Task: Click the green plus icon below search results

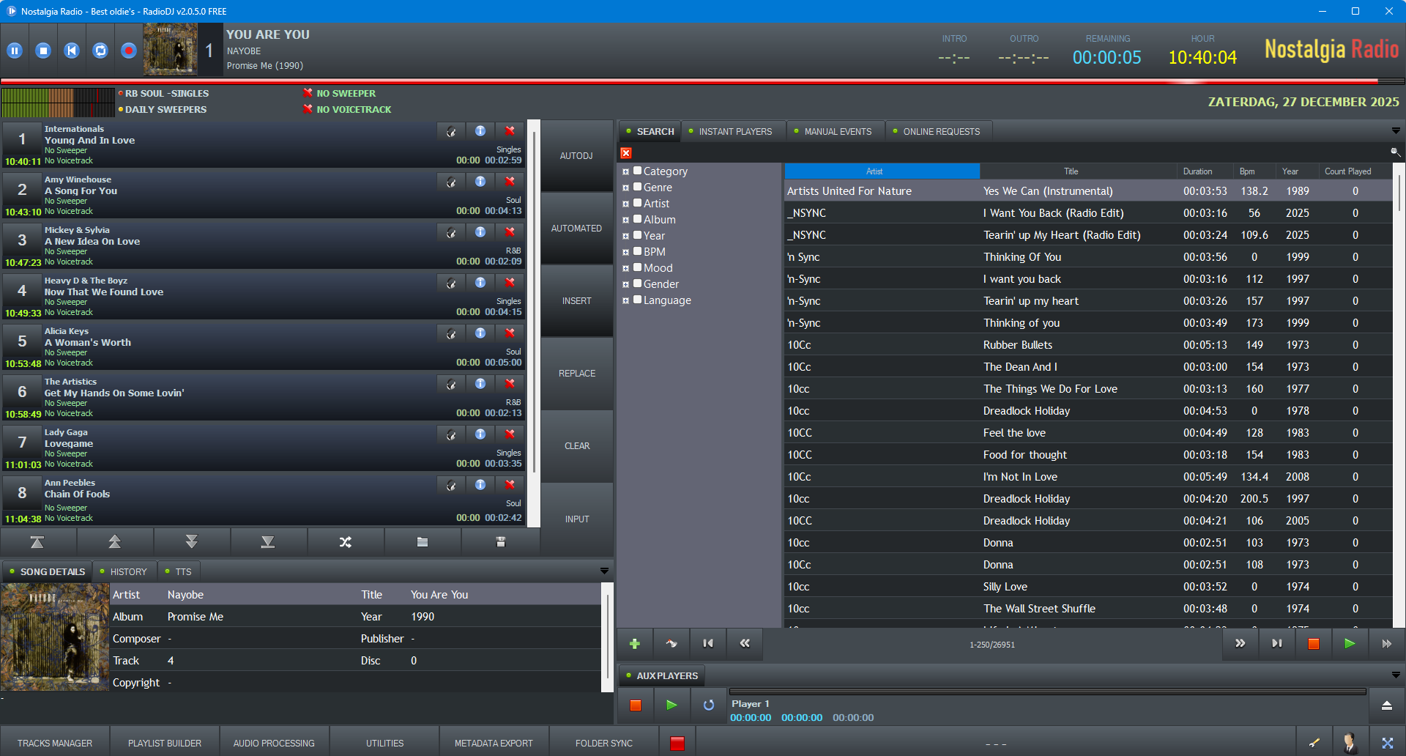Action: coord(635,644)
